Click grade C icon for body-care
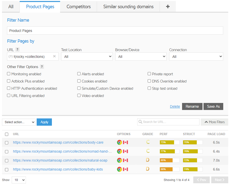 pyautogui.click(x=148, y=142)
